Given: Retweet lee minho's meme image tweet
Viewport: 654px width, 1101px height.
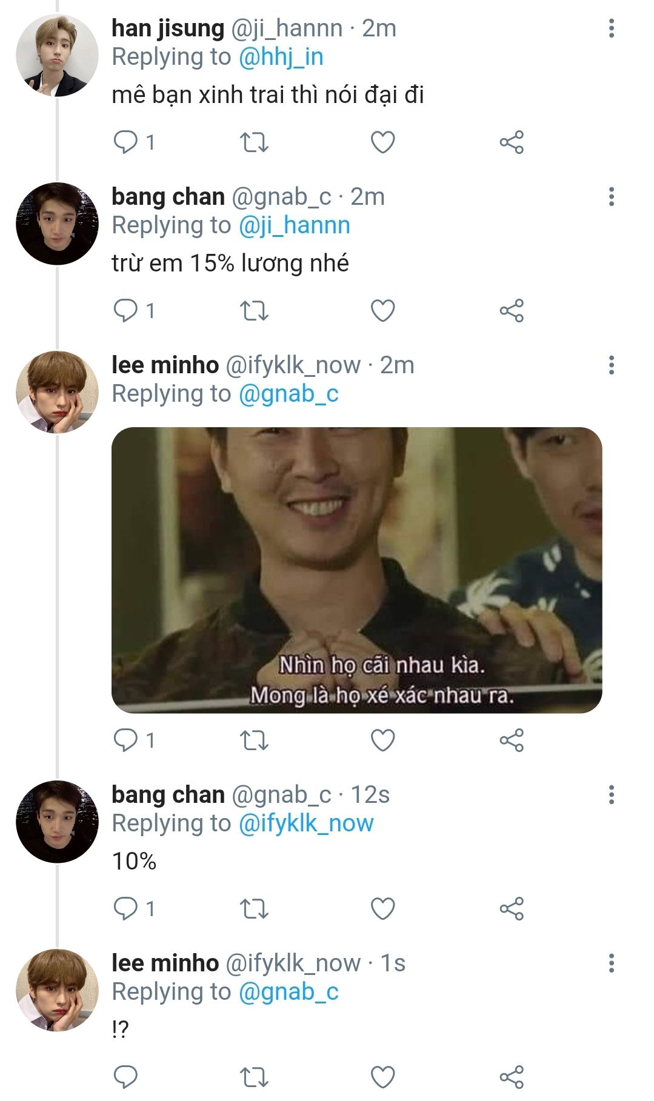Looking at the screenshot, I should coord(255,740).
